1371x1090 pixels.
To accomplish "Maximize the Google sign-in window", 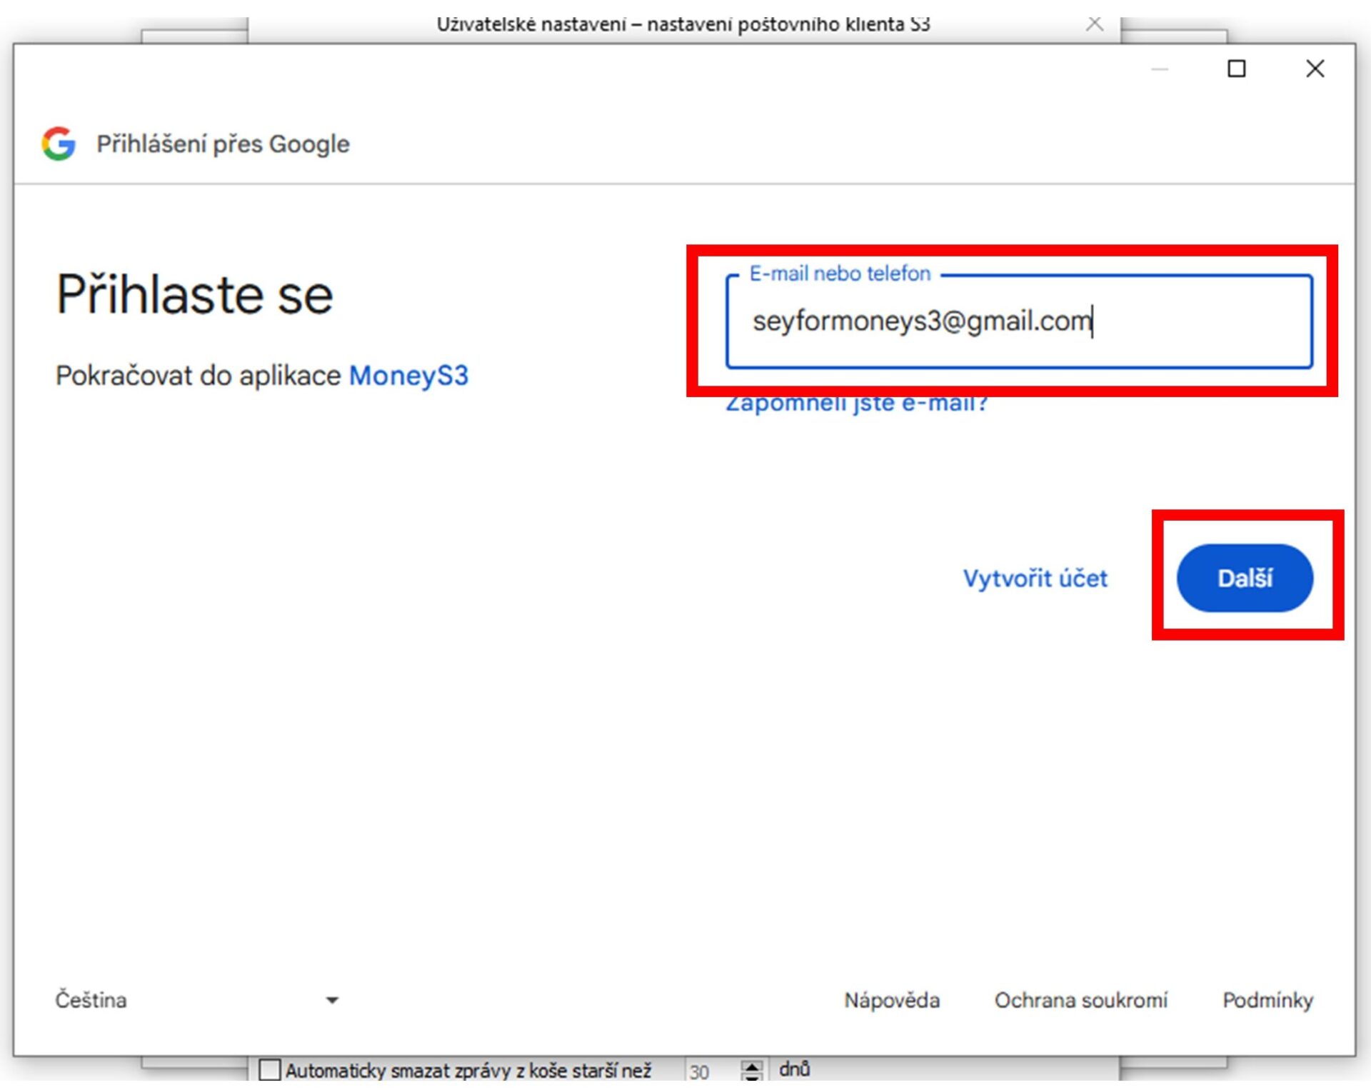I will [1236, 69].
